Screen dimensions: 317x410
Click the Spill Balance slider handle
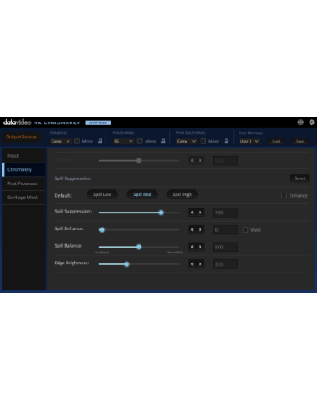(139, 247)
